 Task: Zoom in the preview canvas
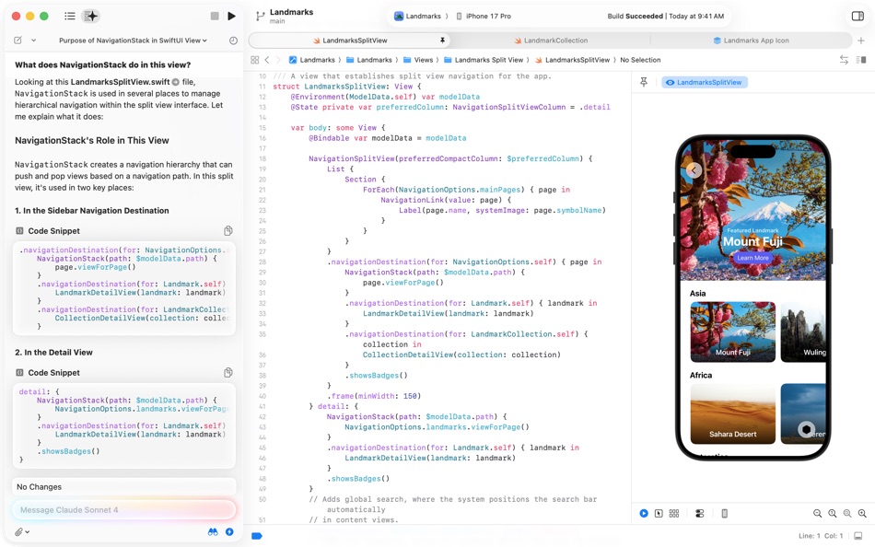[862, 514]
